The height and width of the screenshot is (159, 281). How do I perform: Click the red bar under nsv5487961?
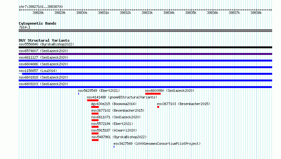pos(95,140)
